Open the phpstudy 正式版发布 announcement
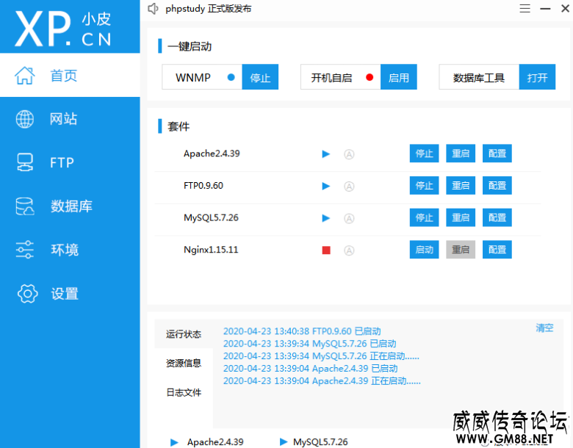This screenshot has width=573, height=448. pyautogui.click(x=209, y=8)
